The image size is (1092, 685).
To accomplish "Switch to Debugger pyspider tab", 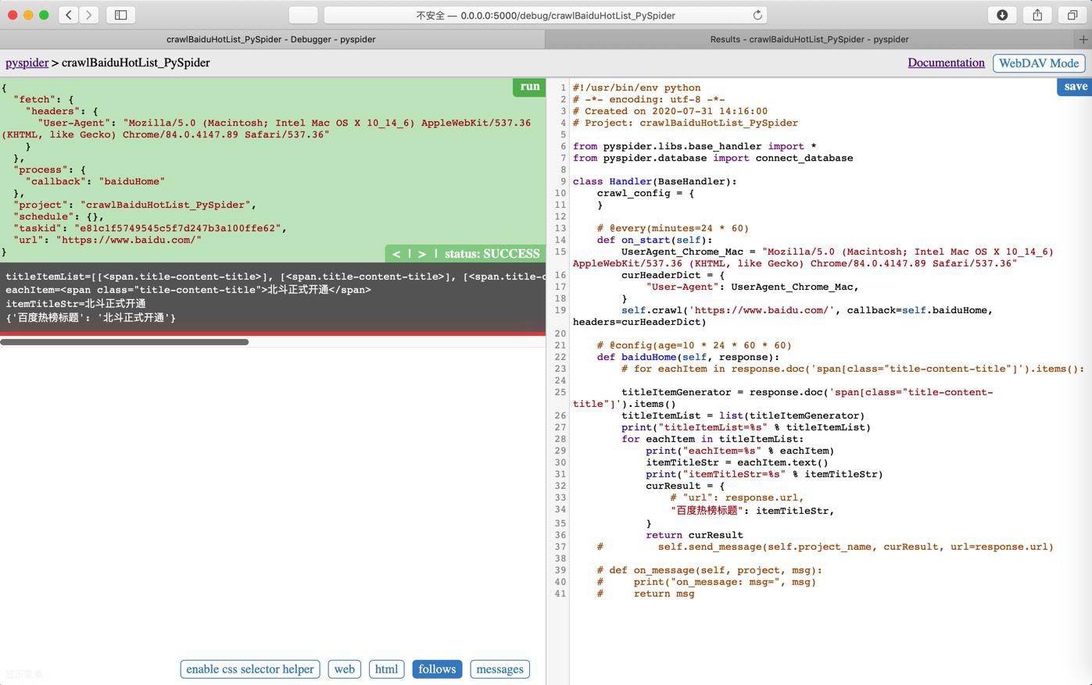I will 271,39.
